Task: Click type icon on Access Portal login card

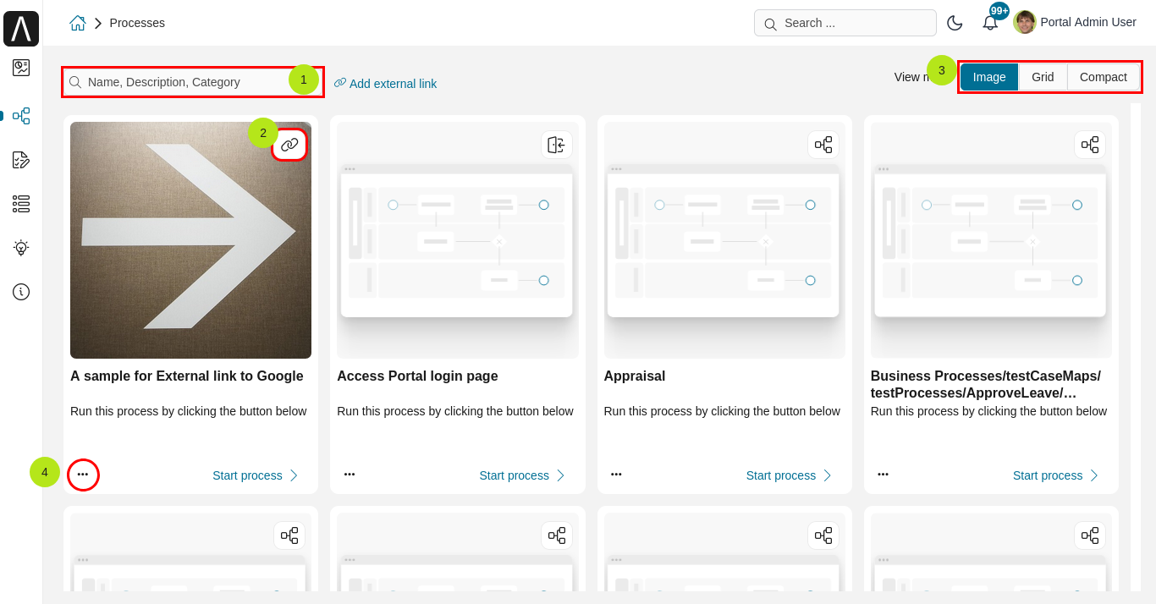Action: click(556, 145)
